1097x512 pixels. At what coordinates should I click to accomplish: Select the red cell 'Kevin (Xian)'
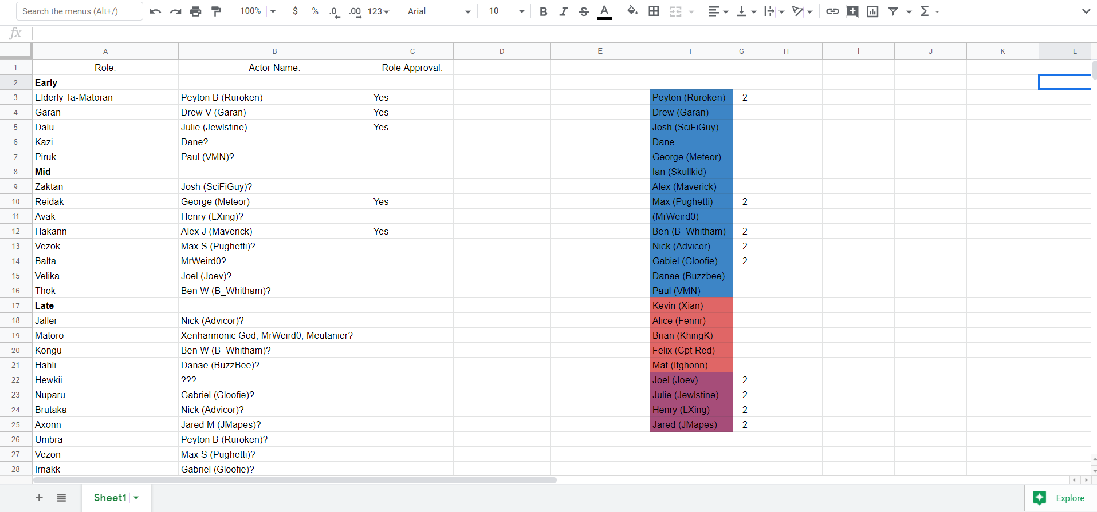coord(691,305)
